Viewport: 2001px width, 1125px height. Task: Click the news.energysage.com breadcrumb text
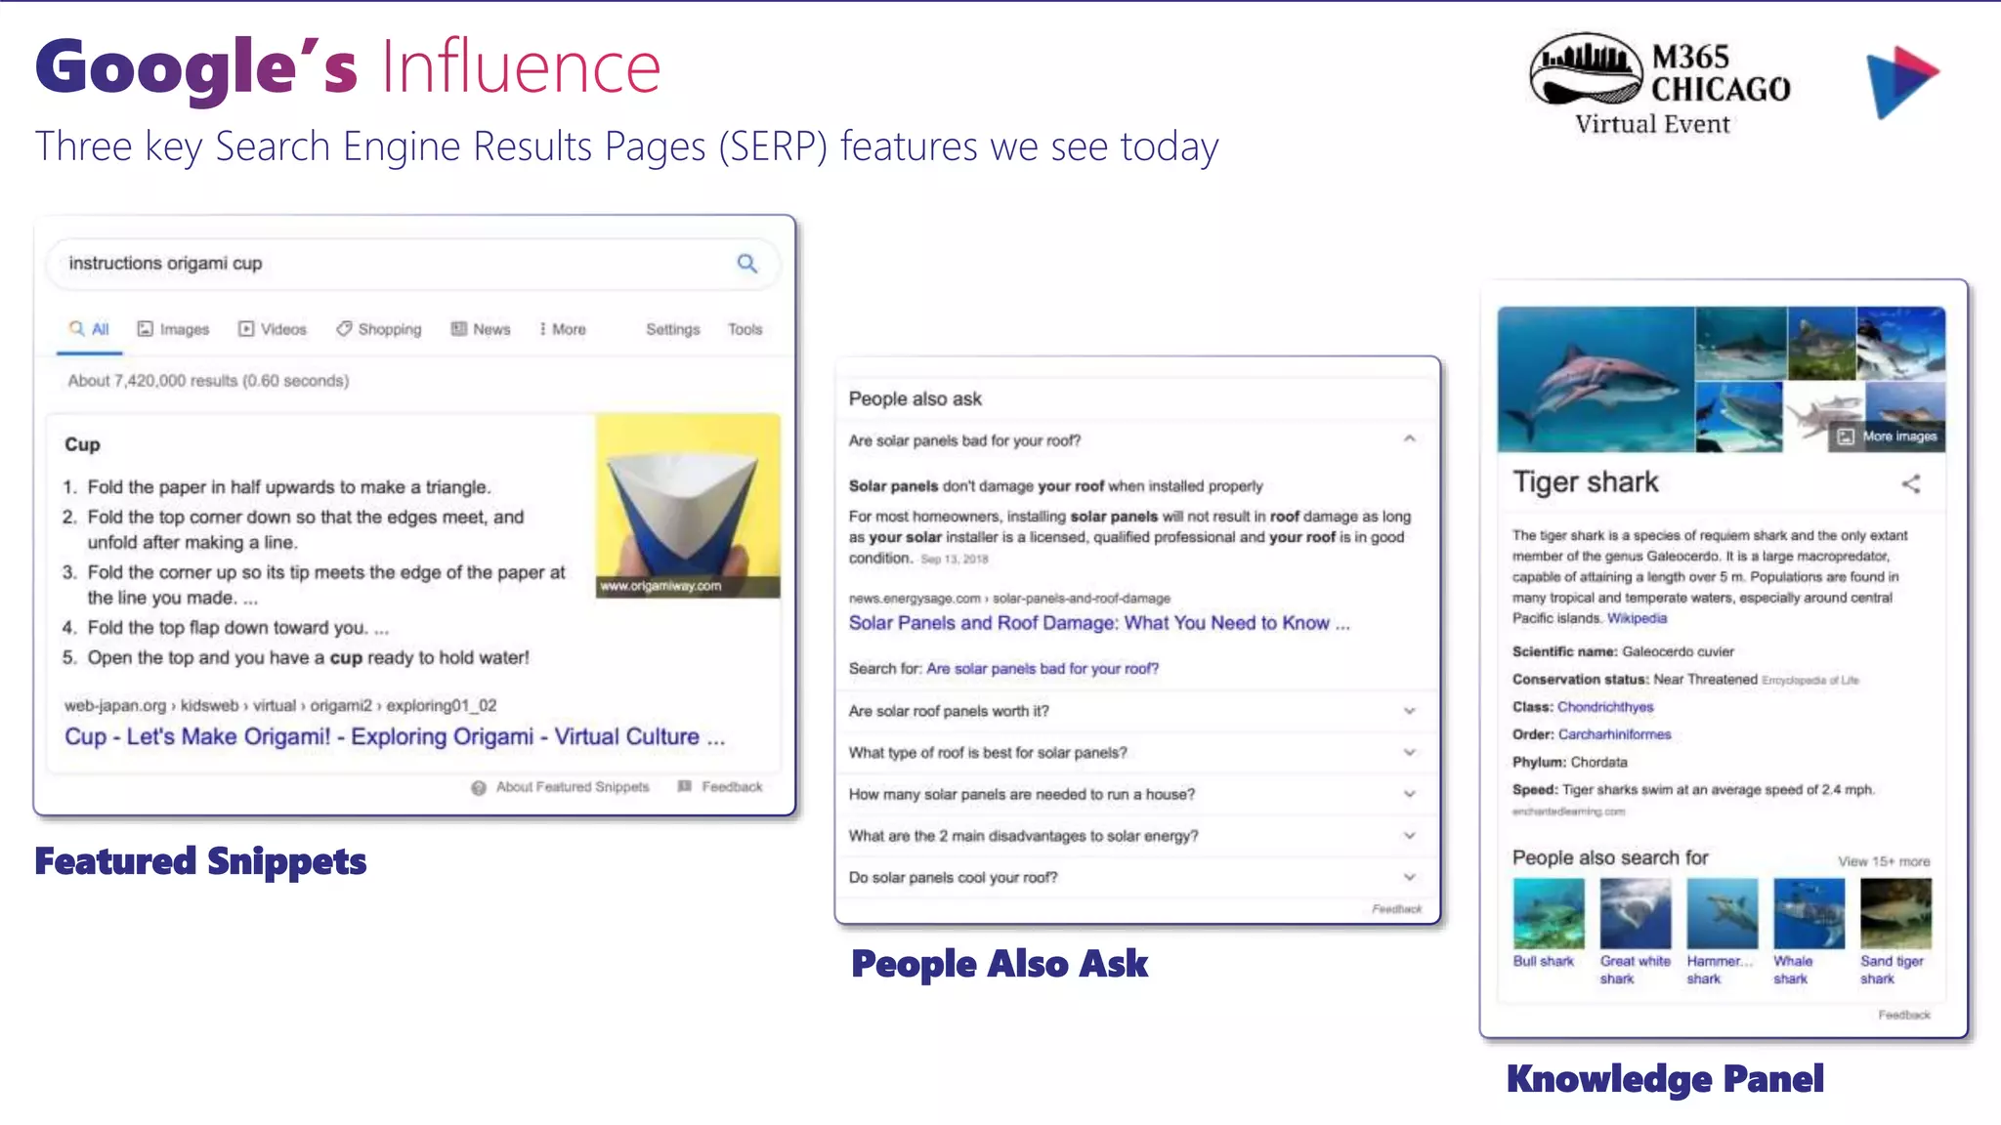point(1009,599)
